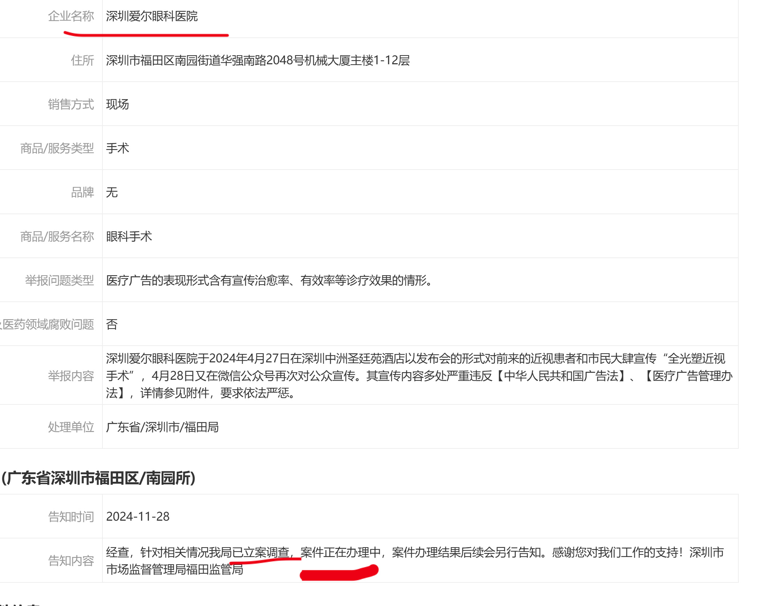Click the 住所 label
Screen dimensions: 762x606
click(82, 60)
